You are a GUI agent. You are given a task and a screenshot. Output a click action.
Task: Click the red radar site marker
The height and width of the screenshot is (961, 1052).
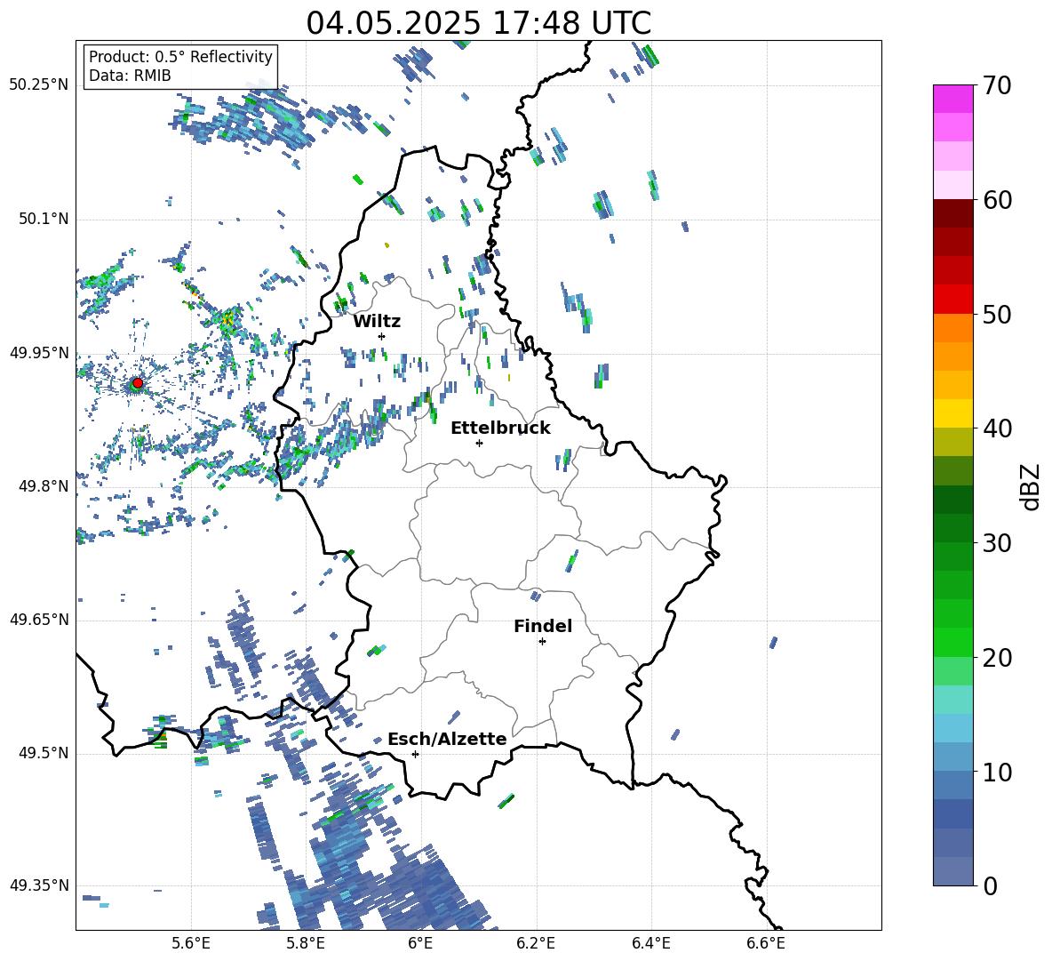tap(138, 383)
